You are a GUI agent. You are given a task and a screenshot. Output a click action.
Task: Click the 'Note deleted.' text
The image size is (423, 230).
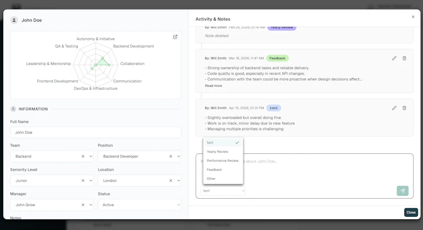coord(217,35)
